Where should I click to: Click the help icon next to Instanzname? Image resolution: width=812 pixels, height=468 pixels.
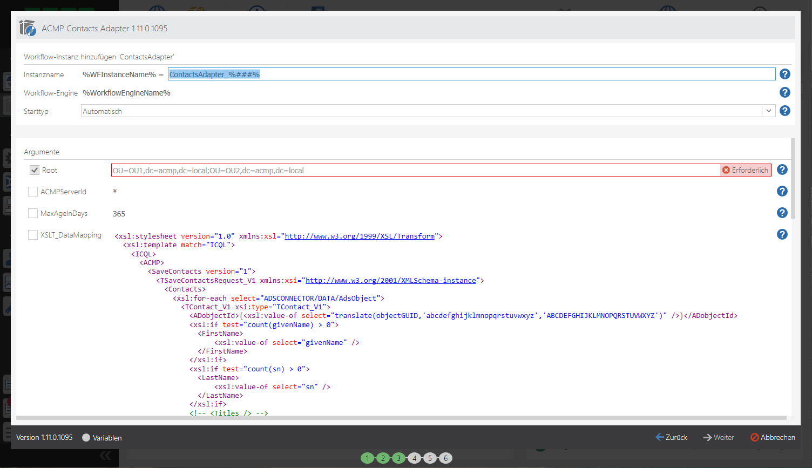click(785, 74)
